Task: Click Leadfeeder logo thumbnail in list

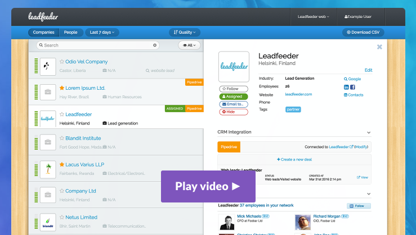Action: [x=48, y=119]
